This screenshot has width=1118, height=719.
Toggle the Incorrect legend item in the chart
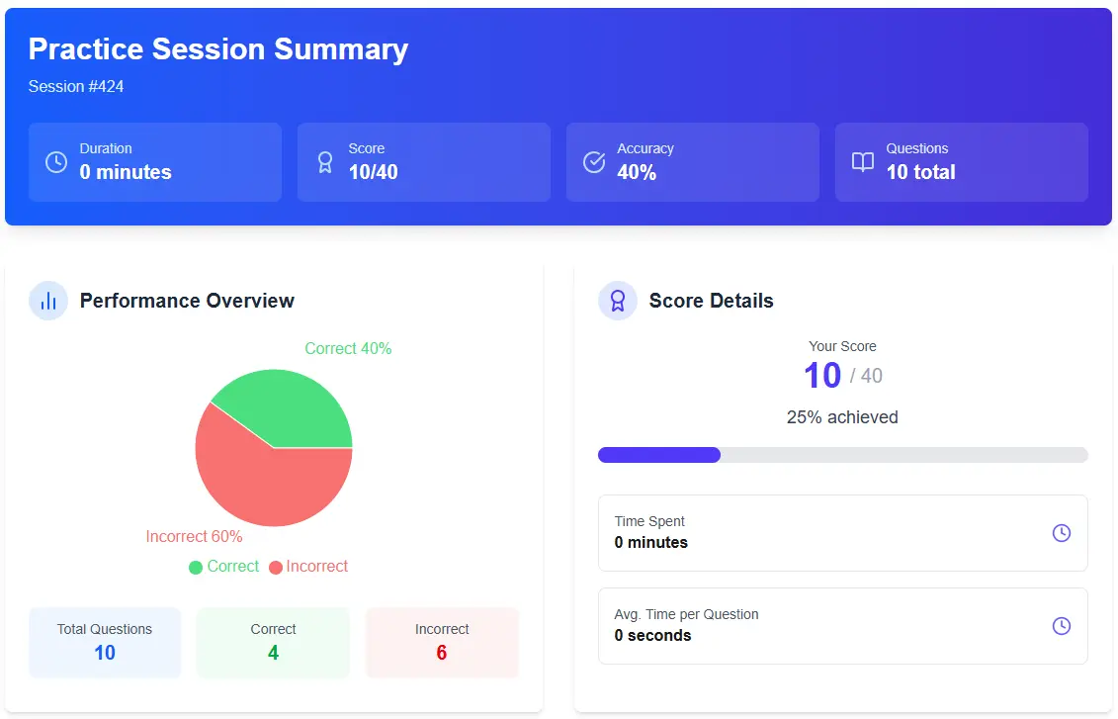tap(308, 567)
